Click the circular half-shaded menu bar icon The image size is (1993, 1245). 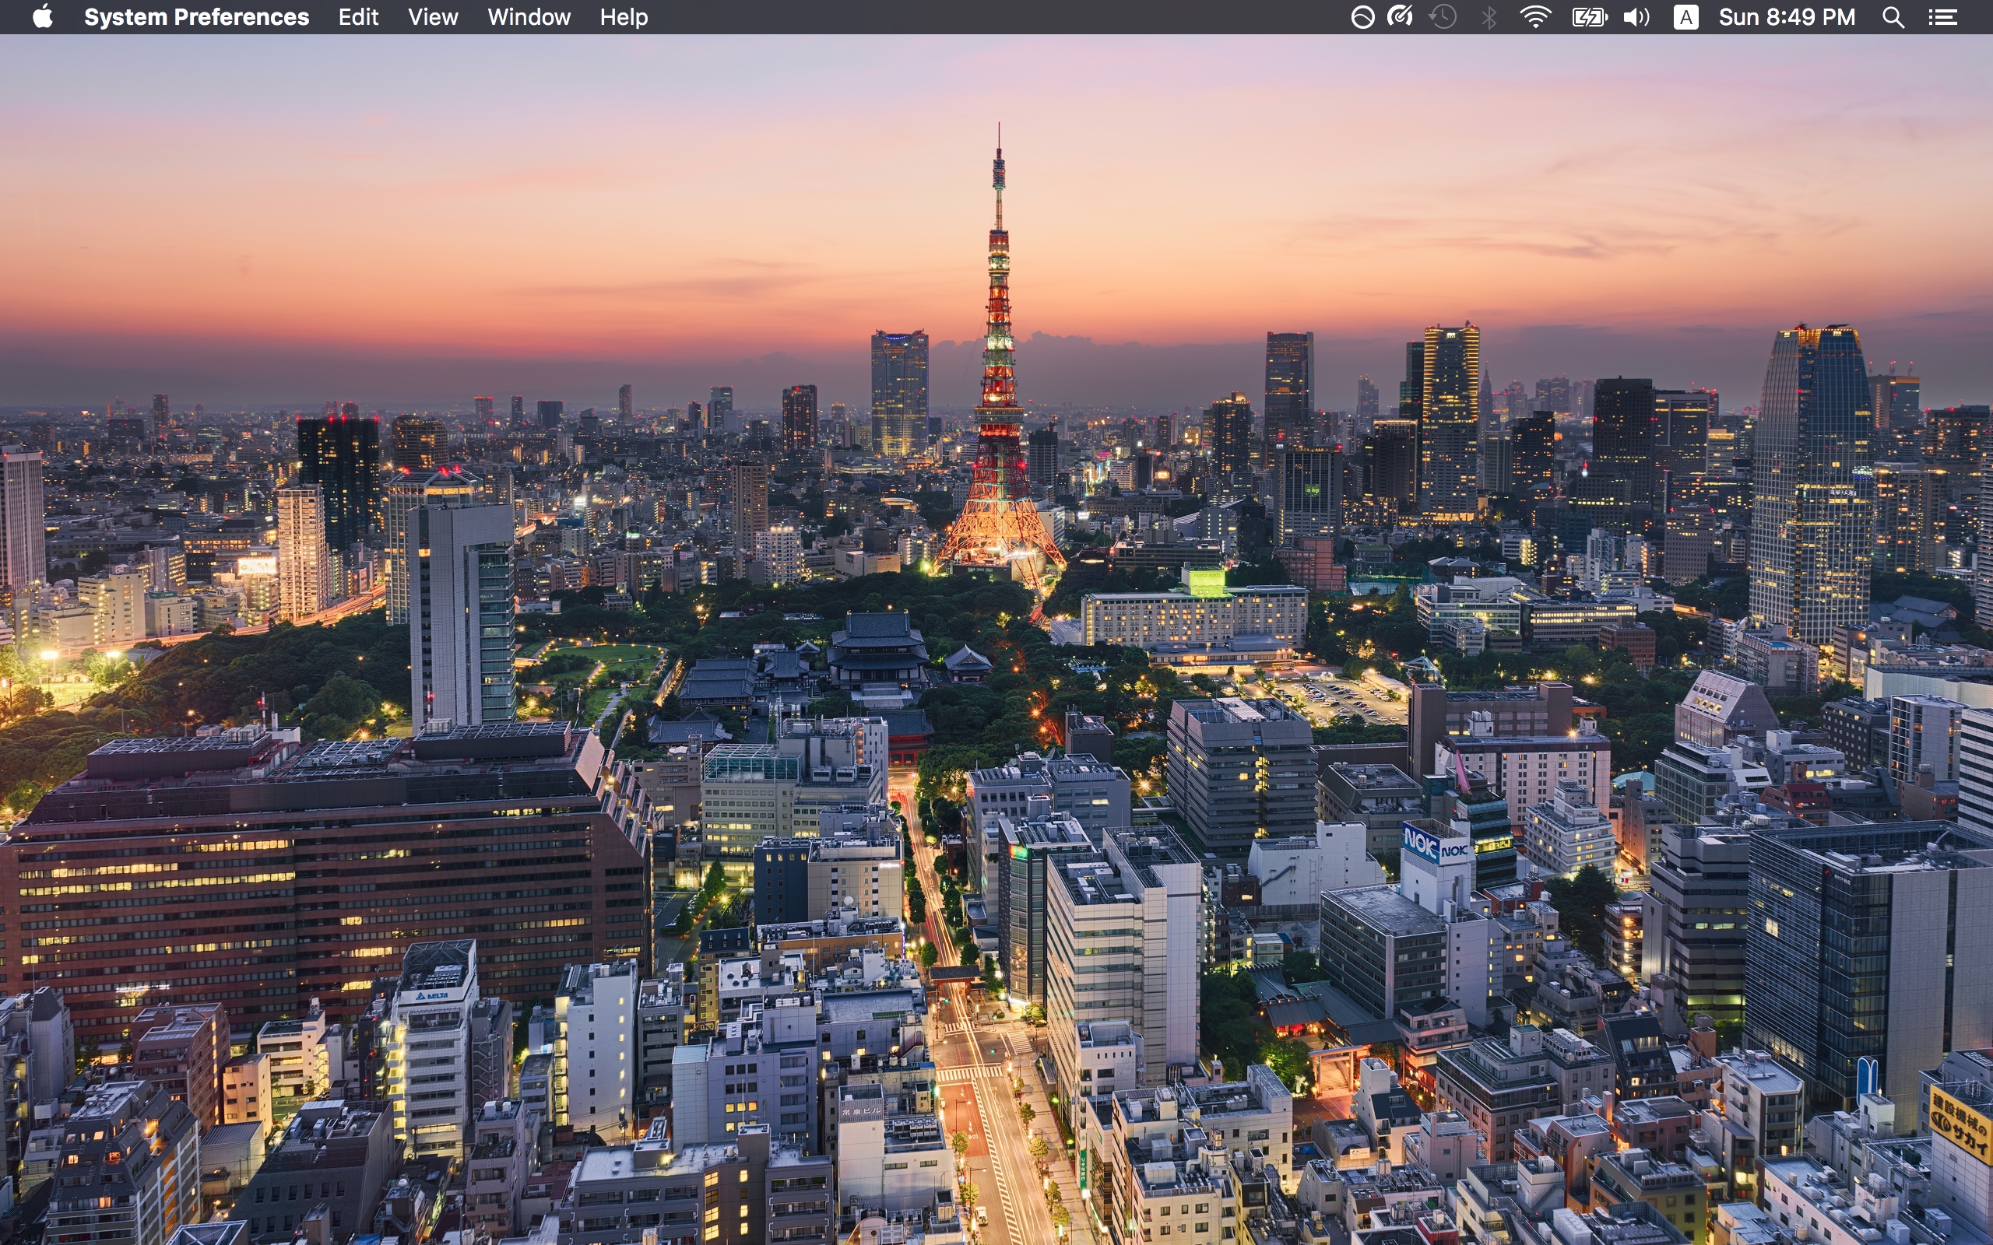[x=1362, y=16]
